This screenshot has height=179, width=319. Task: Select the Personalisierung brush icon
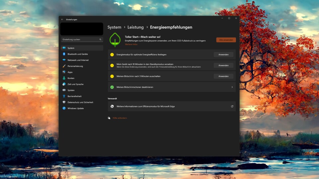coord(64,66)
